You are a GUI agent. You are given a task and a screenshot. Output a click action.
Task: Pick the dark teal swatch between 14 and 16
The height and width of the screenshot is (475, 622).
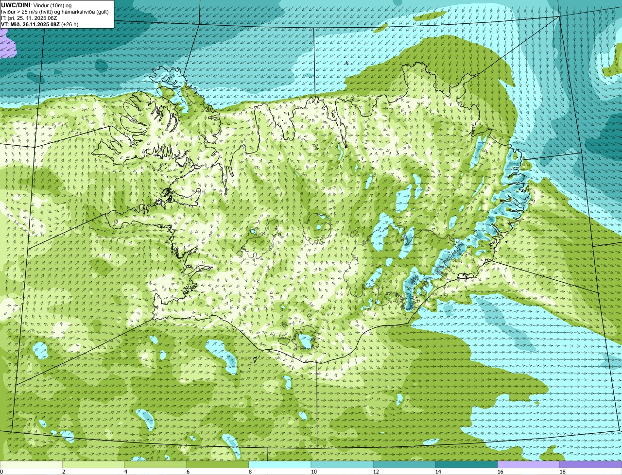tap(466, 464)
